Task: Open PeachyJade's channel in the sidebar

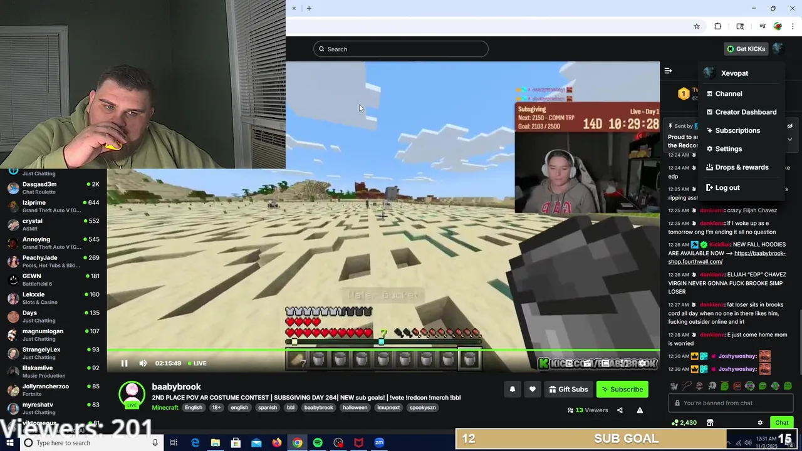Action: click(53, 261)
